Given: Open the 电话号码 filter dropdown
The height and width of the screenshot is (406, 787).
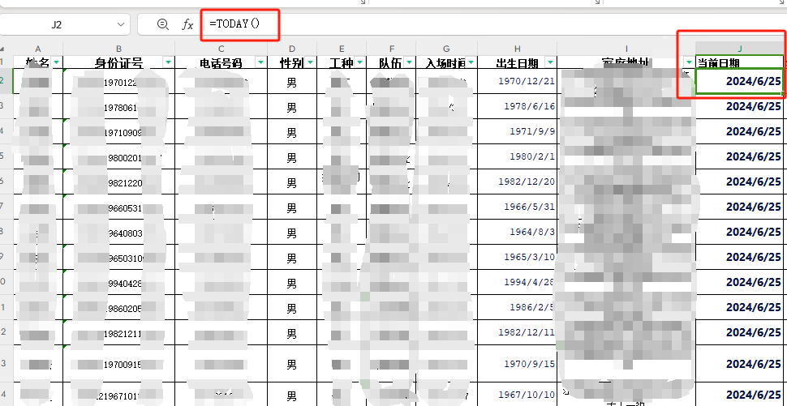Looking at the screenshot, I should [261, 62].
